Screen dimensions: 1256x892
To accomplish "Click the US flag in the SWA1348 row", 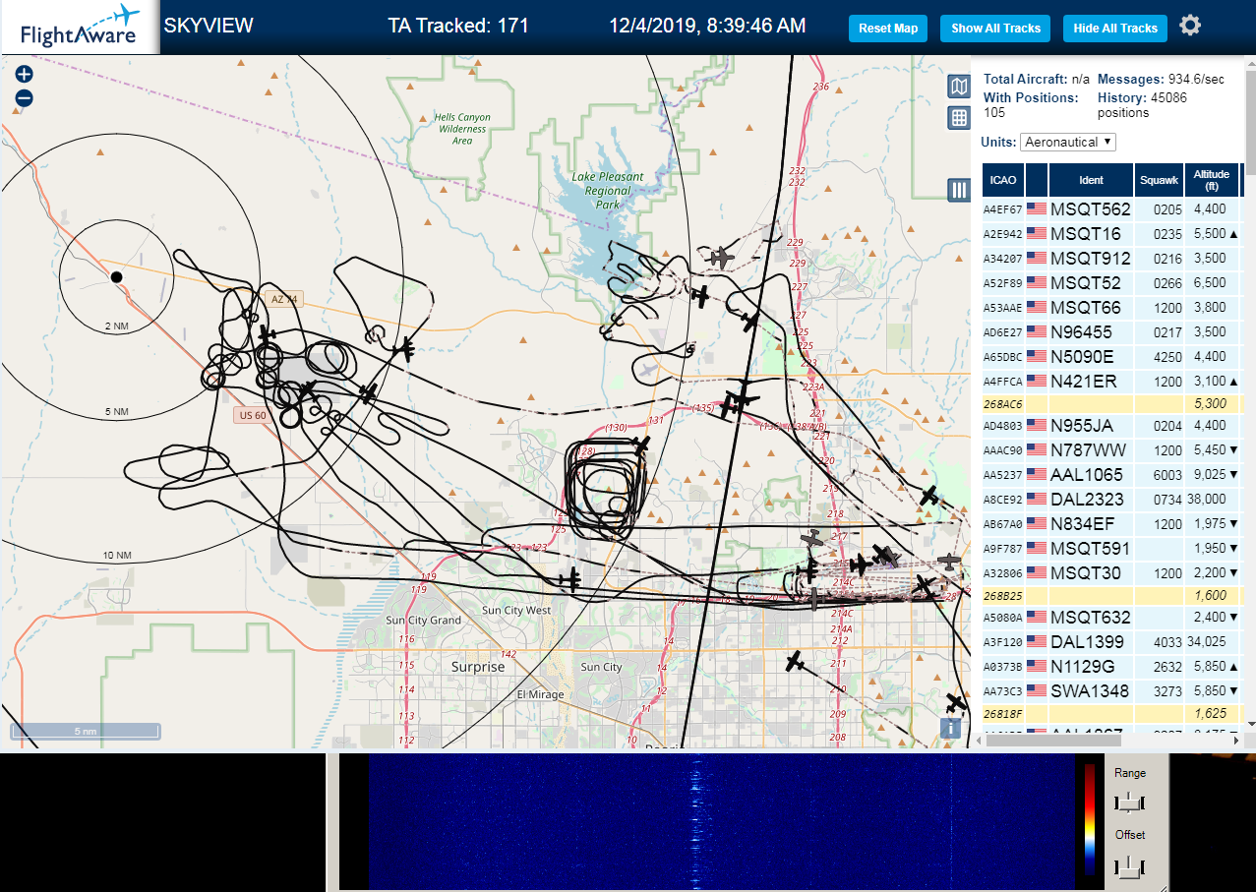I will point(1037,690).
